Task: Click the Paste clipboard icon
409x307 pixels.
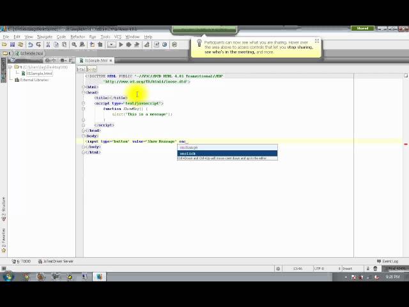Action: tap(64, 45)
